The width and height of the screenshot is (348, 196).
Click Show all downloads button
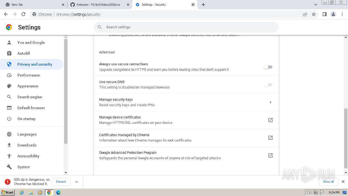[328, 182]
